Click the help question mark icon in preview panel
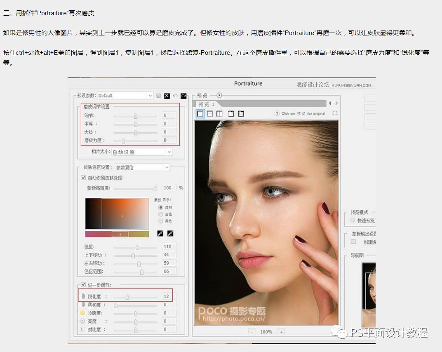Image resolution: width=442 pixels, height=352 pixels. pyautogui.click(x=276, y=113)
